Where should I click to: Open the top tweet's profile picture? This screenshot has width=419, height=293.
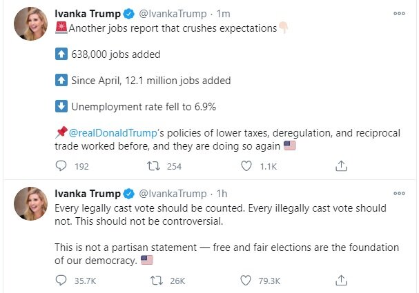(30, 26)
